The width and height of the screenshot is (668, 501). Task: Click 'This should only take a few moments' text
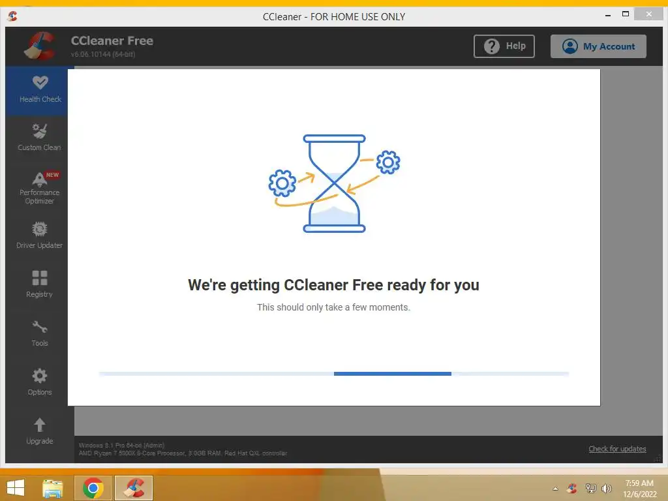tap(333, 307)
